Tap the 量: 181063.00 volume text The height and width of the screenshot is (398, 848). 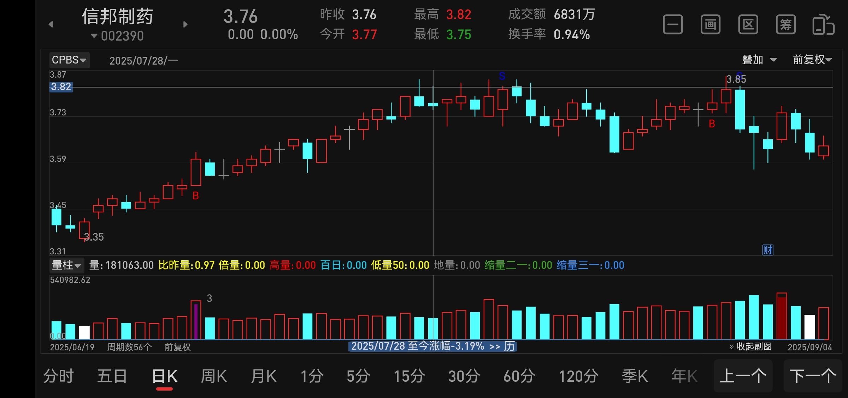tap(122, 265)
